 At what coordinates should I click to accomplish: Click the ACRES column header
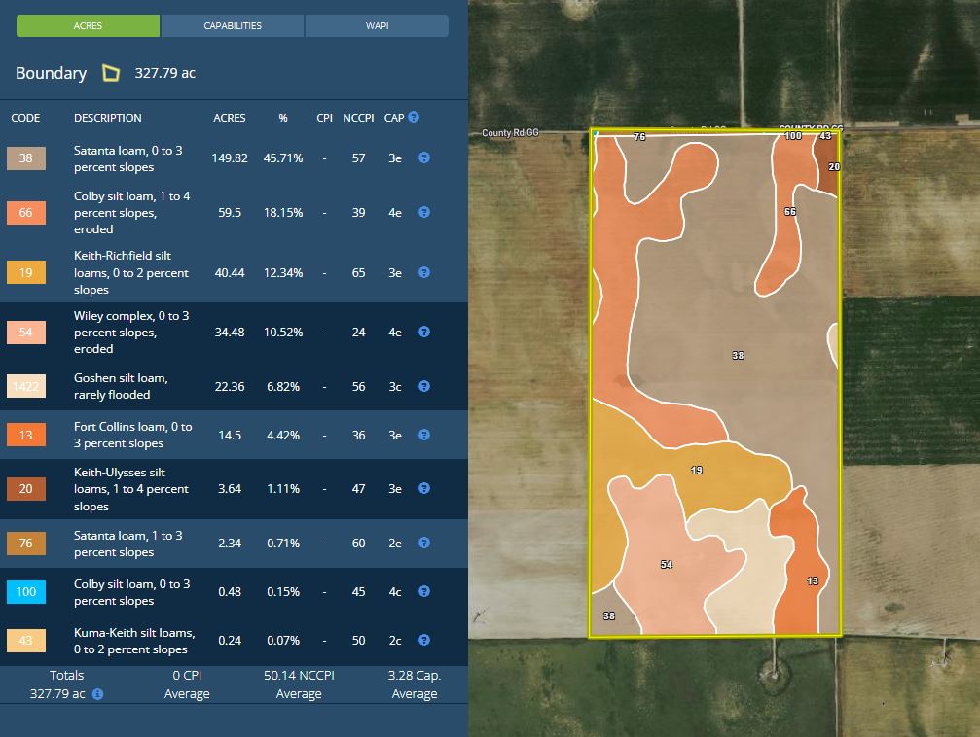pyautogui.click(x=230, y=118)
